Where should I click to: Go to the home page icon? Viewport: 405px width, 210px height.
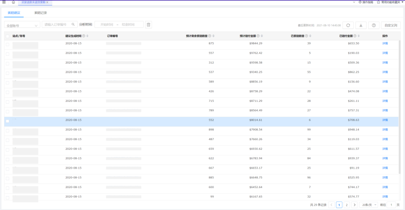pyautogui.click(x=13, y=2)
